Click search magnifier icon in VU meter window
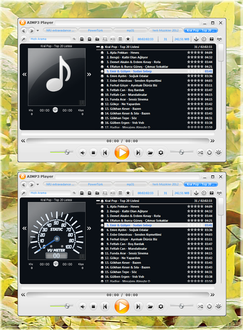The height and width of the screenshot is (330, 243). pos(74,192)
